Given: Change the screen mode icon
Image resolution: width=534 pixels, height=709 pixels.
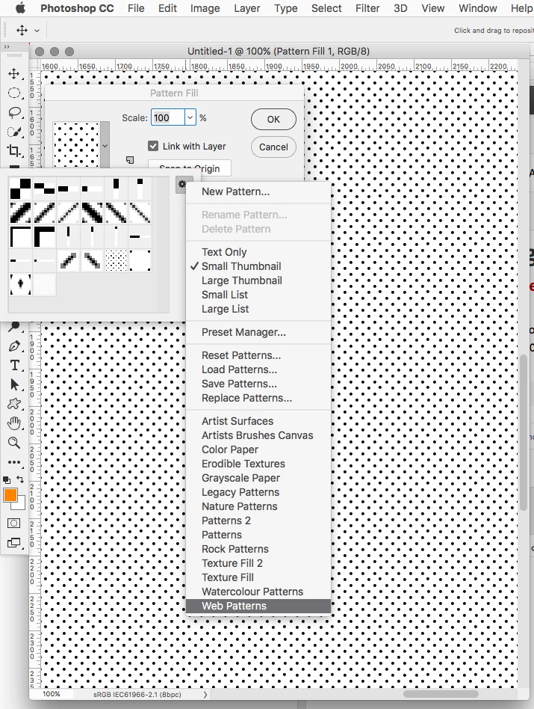Looking at the screenshot, I should (14, 543).
